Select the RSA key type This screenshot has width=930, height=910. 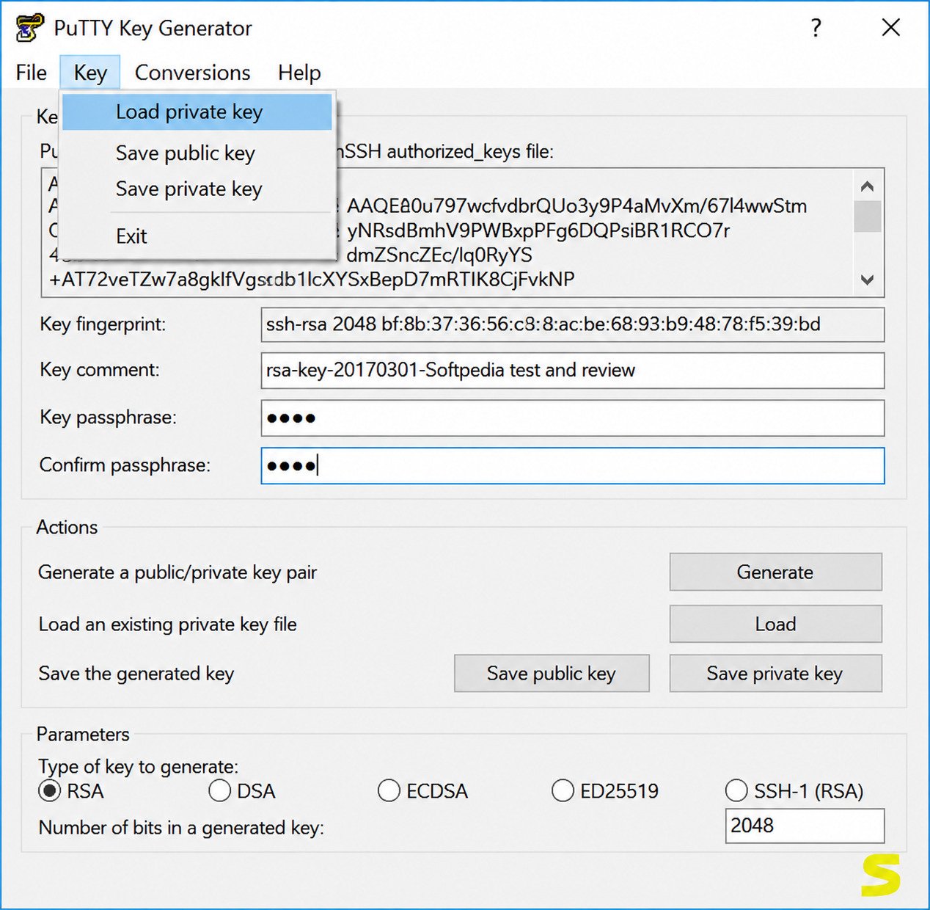pos(50,791)
